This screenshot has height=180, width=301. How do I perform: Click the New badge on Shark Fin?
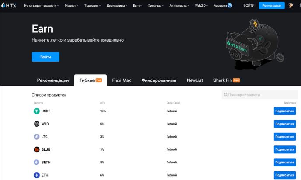236,80
